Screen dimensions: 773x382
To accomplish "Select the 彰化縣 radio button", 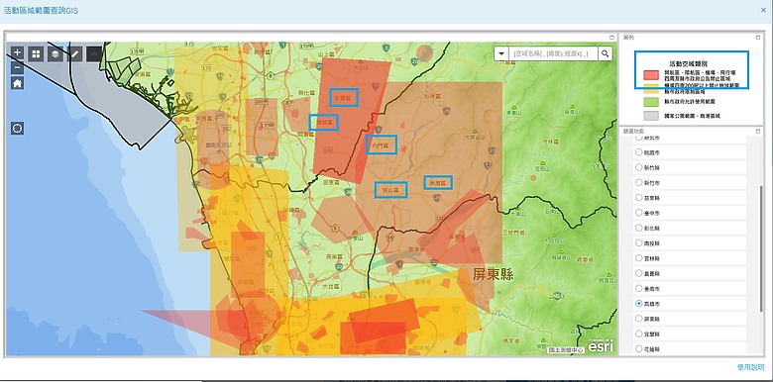I will [x=638, y=228].
